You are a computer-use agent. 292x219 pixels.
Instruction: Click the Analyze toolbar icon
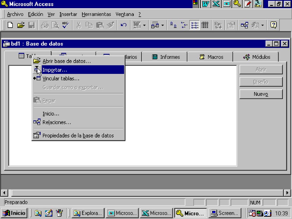[155, 25]
